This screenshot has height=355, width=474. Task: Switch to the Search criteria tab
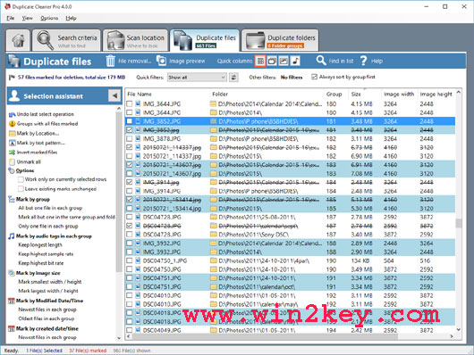pos(66,40)
